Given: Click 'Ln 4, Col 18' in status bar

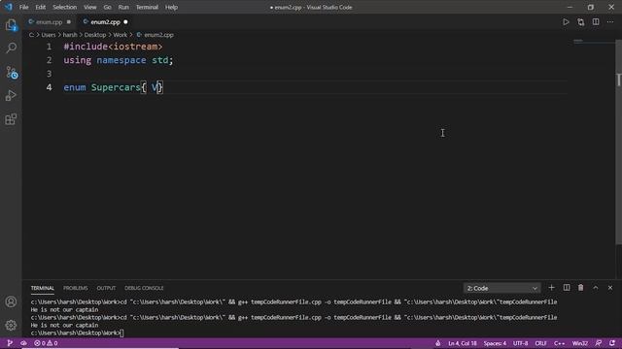Looking at the screenshot, I should tap(463, 343).
